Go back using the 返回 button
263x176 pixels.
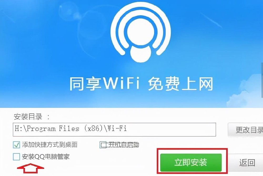coord(247,163)
